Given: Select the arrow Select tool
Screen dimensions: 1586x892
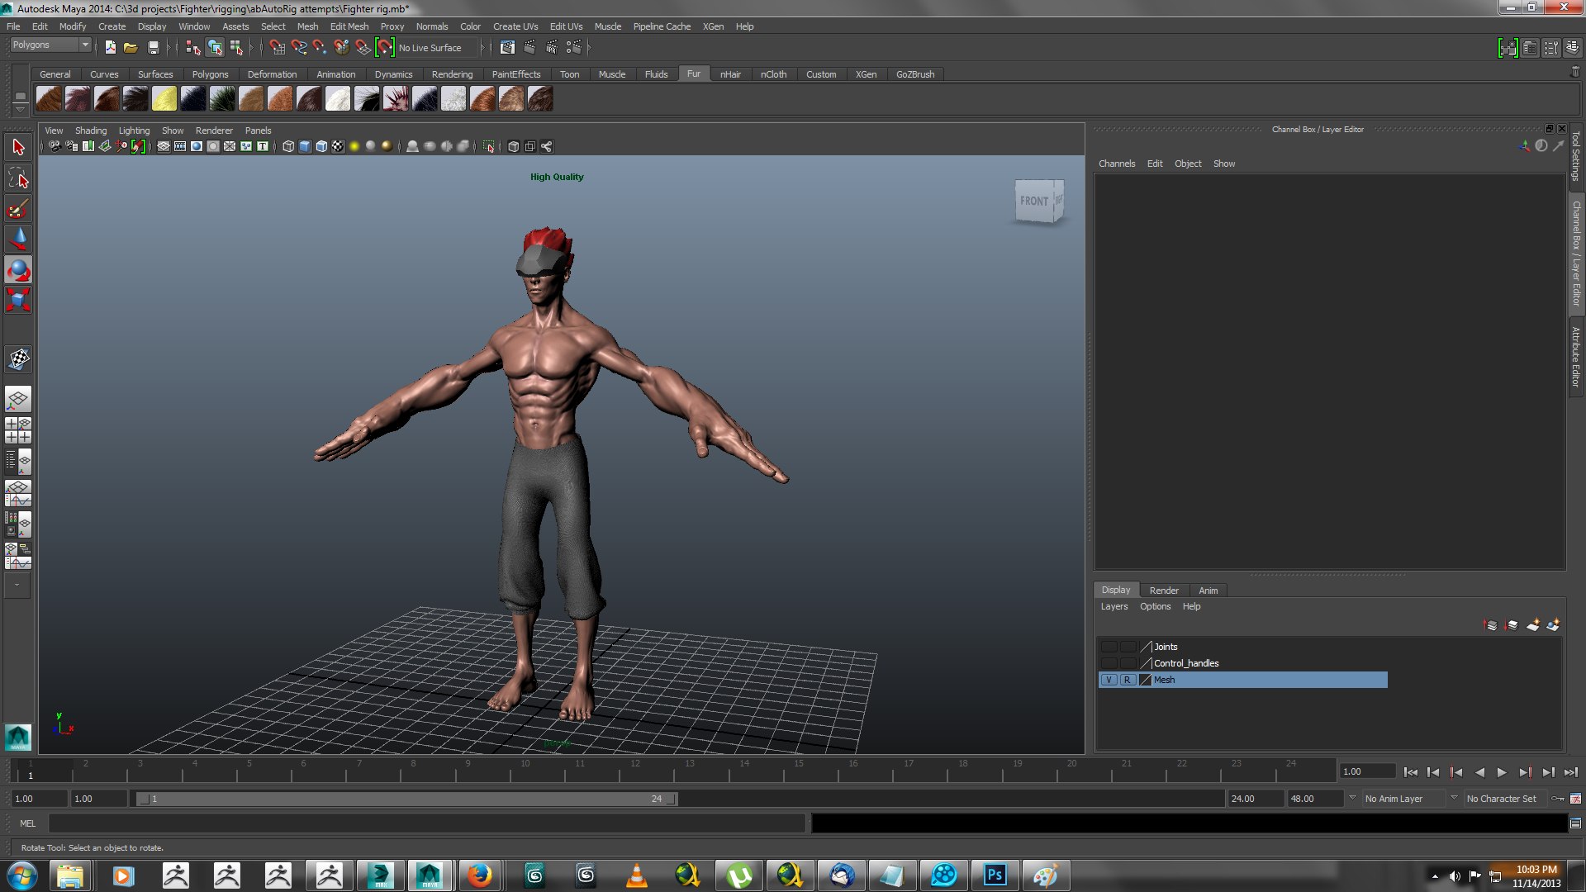Looking at the screenshot, I should coord(18,148).
